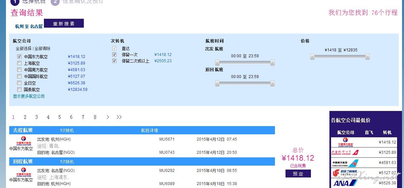Toggle the 直达 checkbox
This screenshot has height=188, width=404.
(114, 48)
